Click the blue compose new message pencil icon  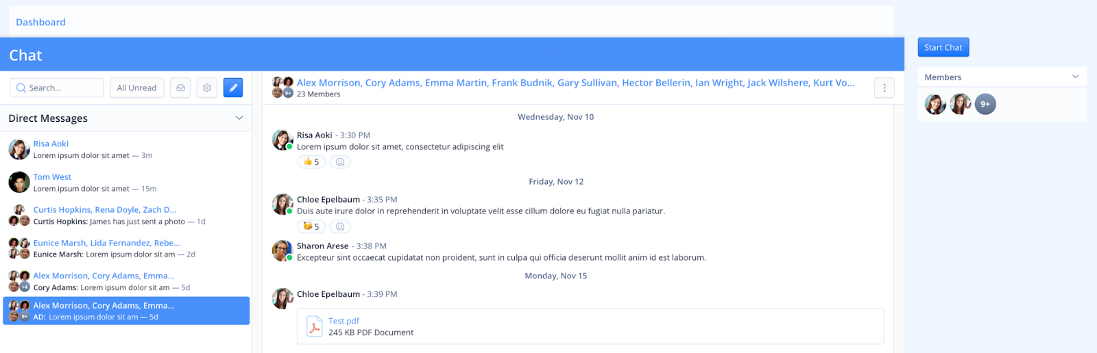(x=233, y=88)
